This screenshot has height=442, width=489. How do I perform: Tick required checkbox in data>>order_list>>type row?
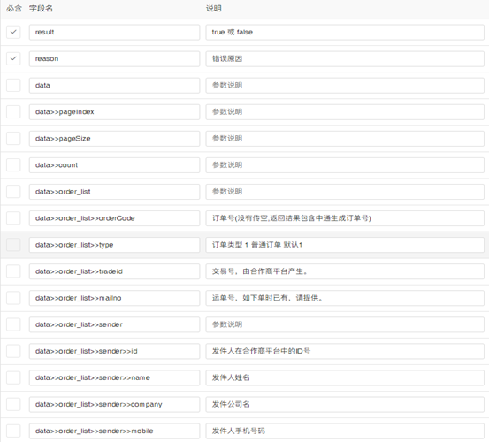13,245
